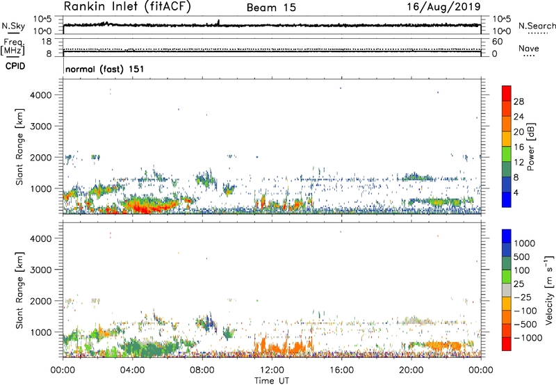The image size is (556, 385).
Task: Click the '16:00' time axis tick
Action: (x=341, y=370)
